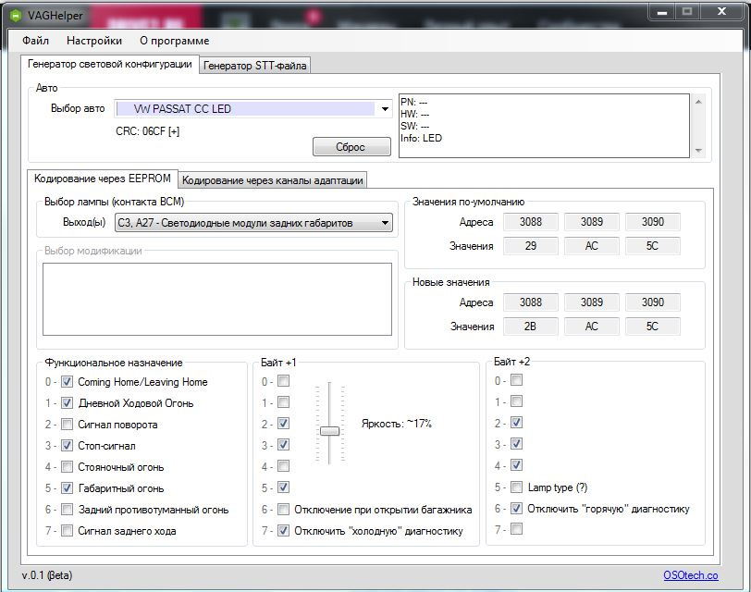The image size is (751, 592).
Task: Switch to Генератор STT-файла tab
Action: 255,66
